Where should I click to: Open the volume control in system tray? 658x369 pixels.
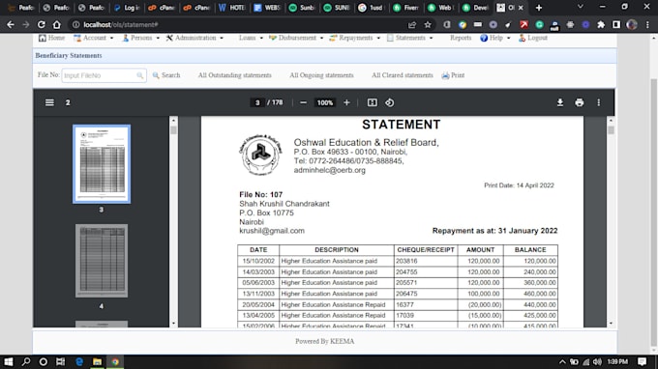click(x=598, y=362)
